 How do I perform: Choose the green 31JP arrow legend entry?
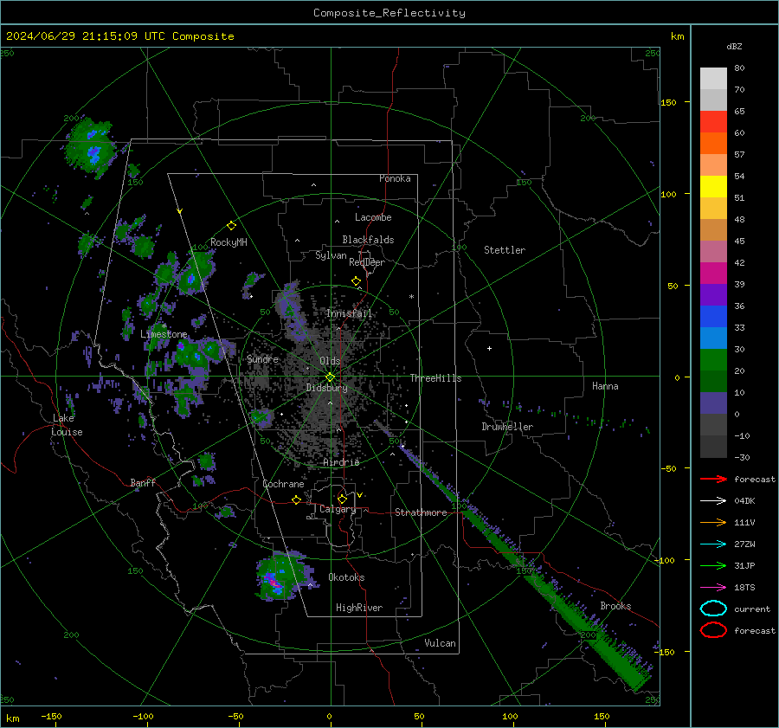click(x=713, y=565)
